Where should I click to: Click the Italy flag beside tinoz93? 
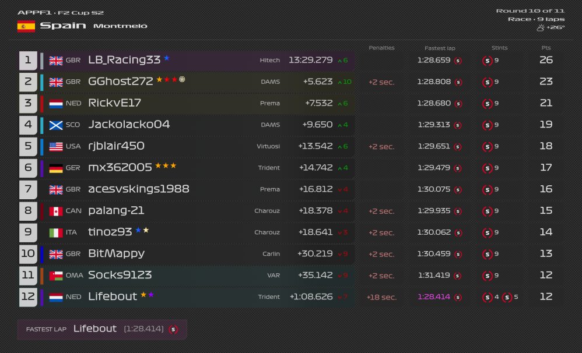click(x=56, y=233)
